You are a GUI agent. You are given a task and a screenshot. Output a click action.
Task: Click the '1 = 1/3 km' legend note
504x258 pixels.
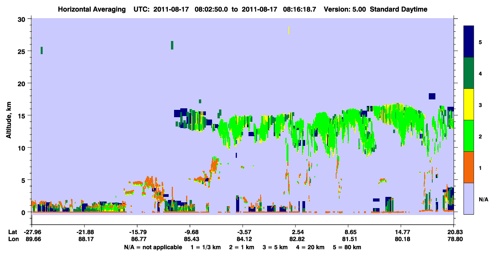pos(205,247)
